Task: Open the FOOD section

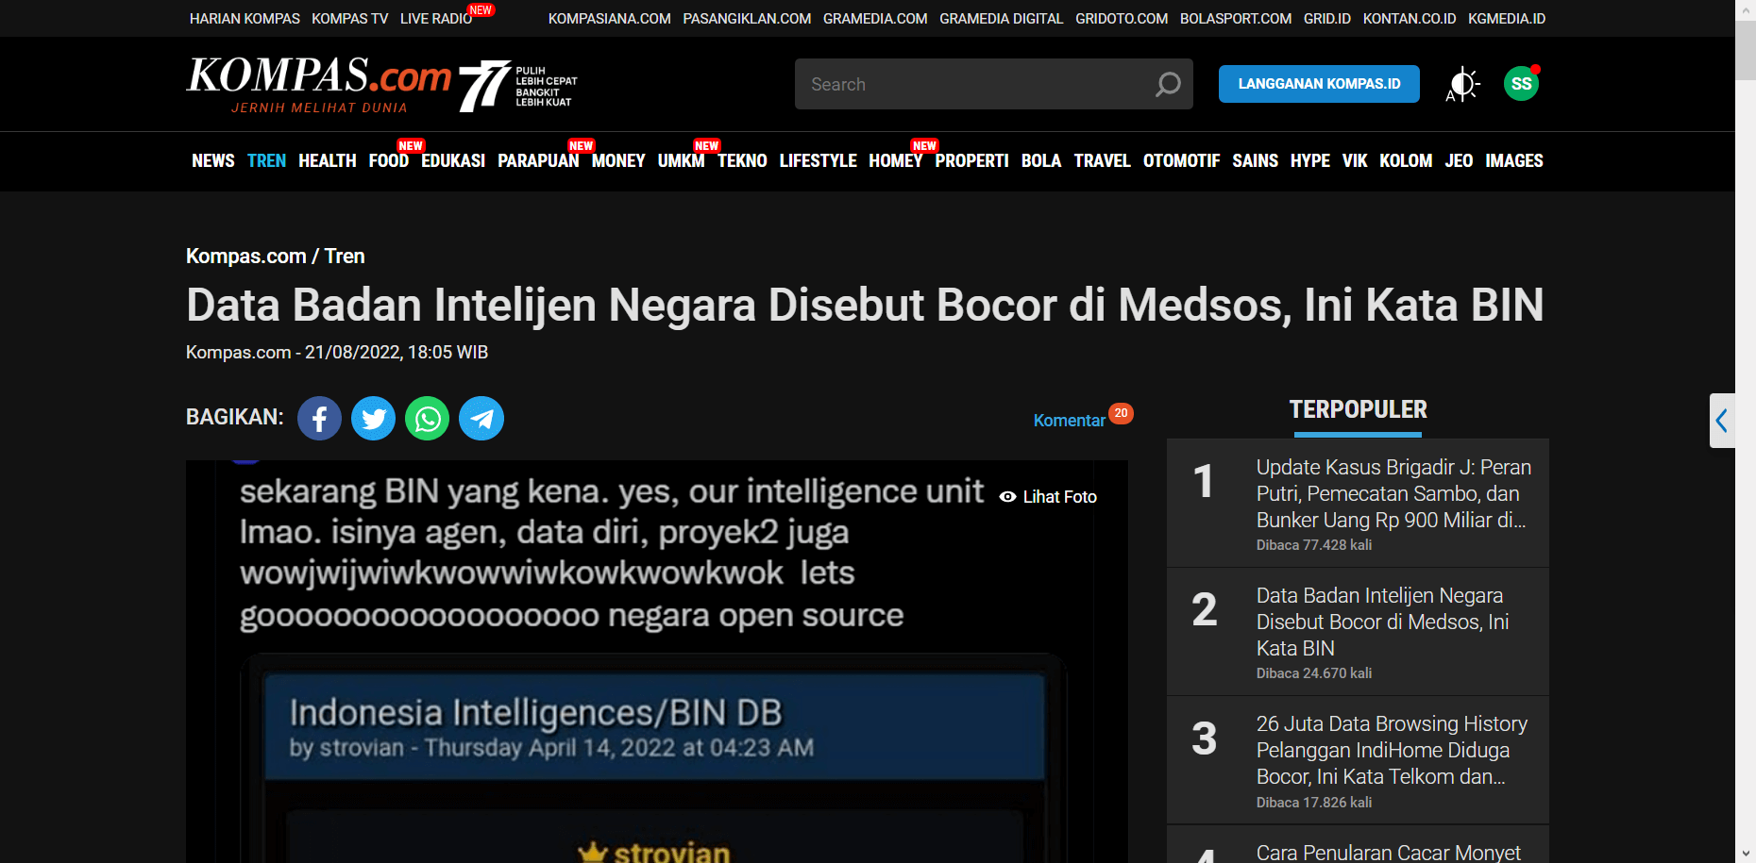Action: pos(389,161)
